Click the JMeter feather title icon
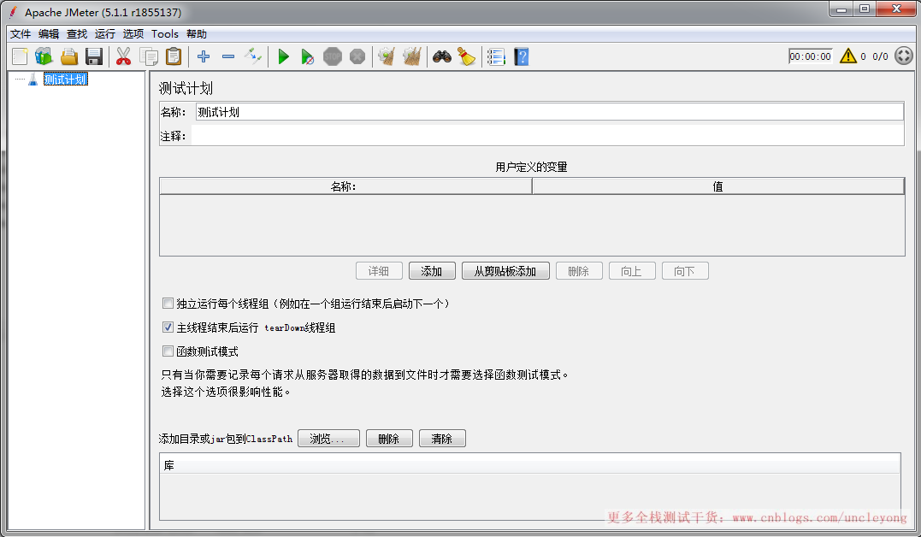The image size is (921, 537). (14, 12)
